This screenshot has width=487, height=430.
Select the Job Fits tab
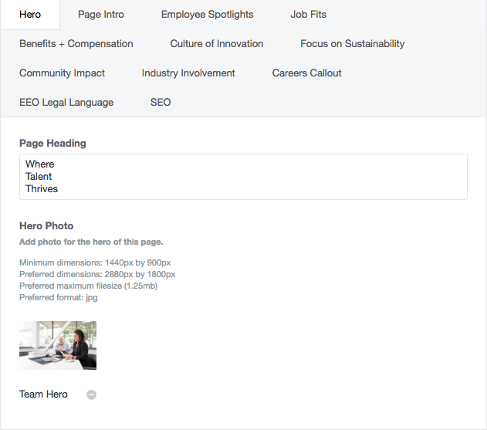(309, 15)
